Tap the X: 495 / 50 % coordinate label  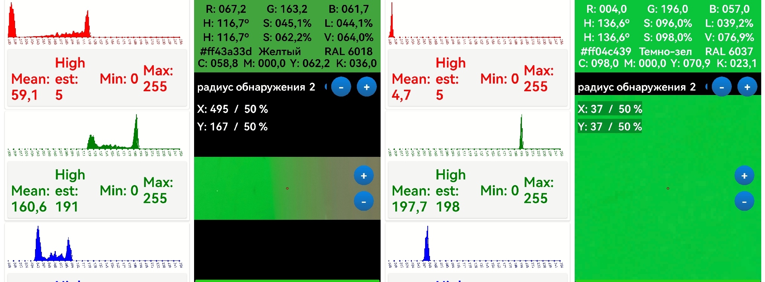(x=232, y=109)
